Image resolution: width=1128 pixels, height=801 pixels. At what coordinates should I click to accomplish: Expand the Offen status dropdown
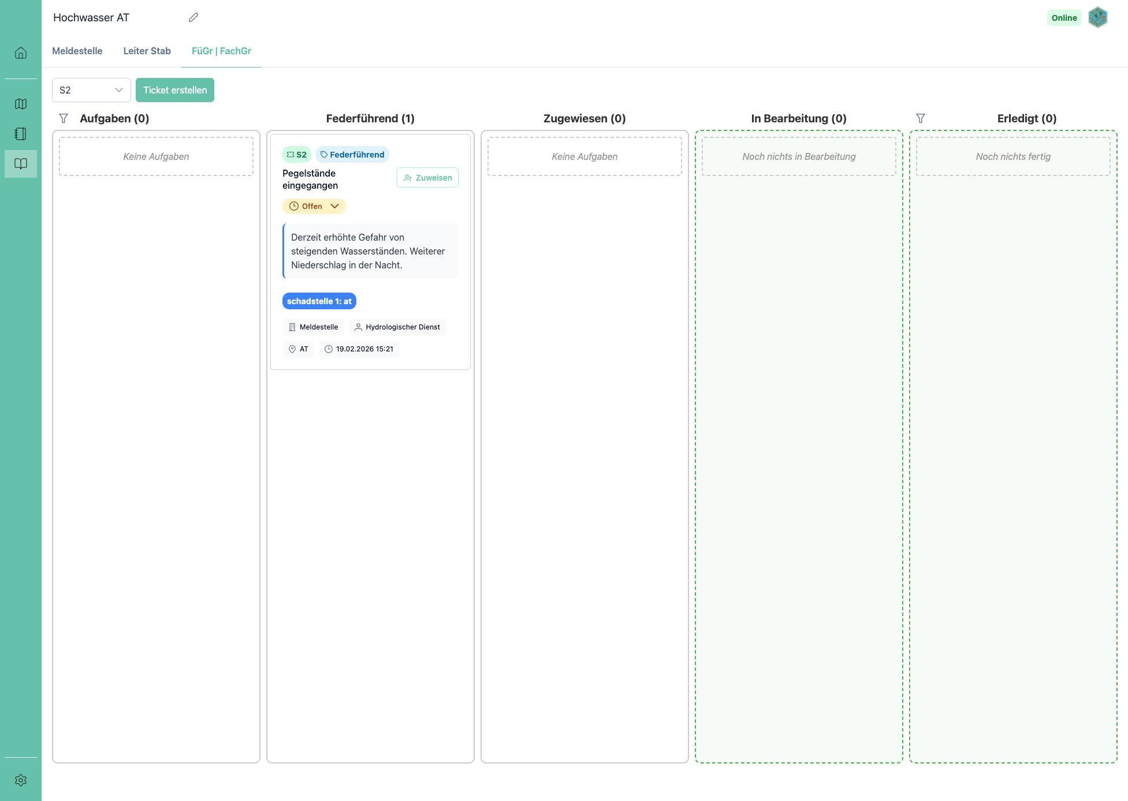coord(314,206)
